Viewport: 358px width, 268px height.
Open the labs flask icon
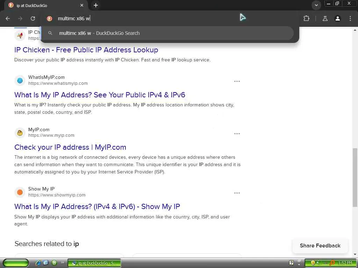point(325,18)
